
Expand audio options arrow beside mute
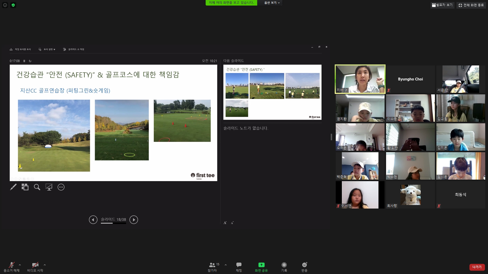(20, 265)
